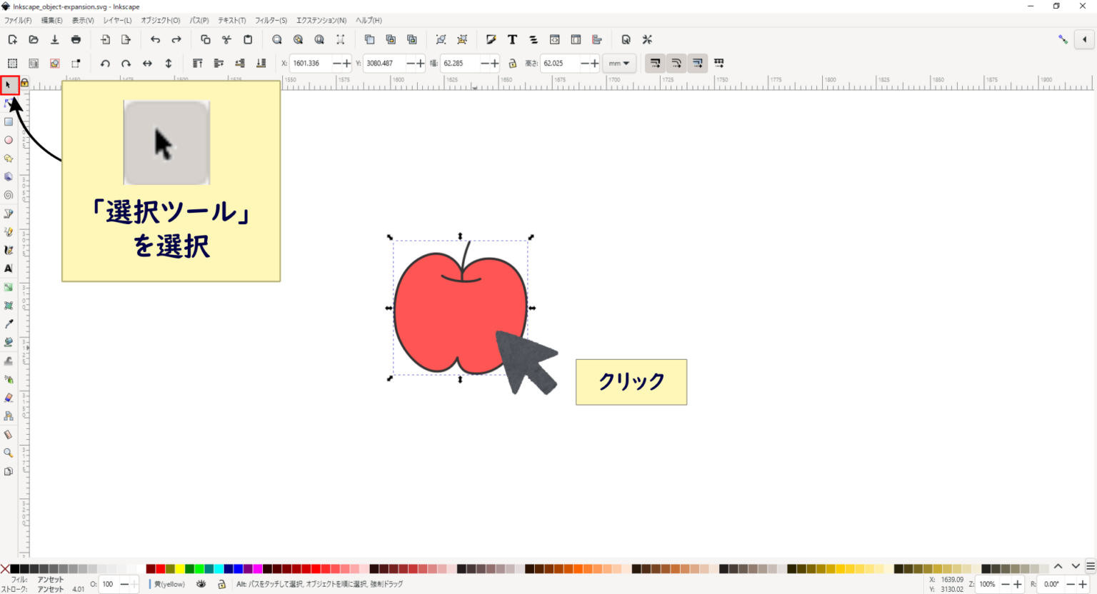Rotate the selection 90° clockwise
Image resolution: width=1097 pixels, height=594 pixels.
coord(126,64)
